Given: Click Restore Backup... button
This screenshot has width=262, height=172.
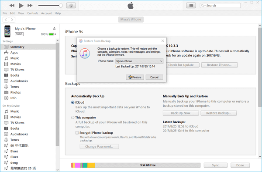Looking at the screenshot, I should tap(219, 113).
